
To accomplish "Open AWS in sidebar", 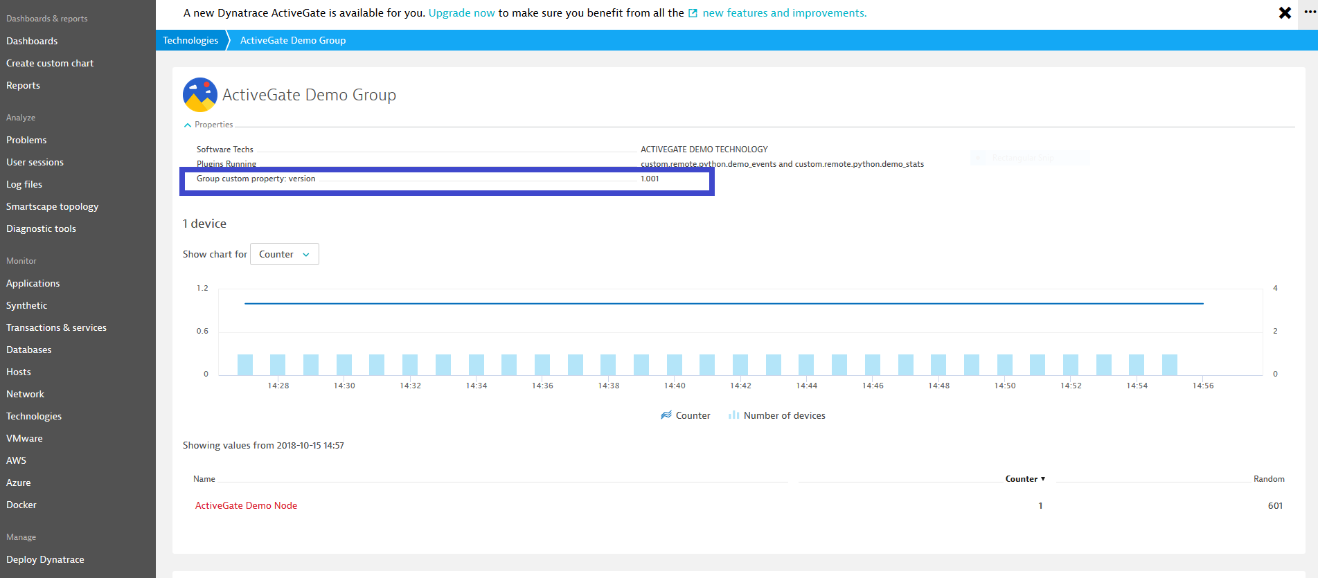I will click(16, 460).
